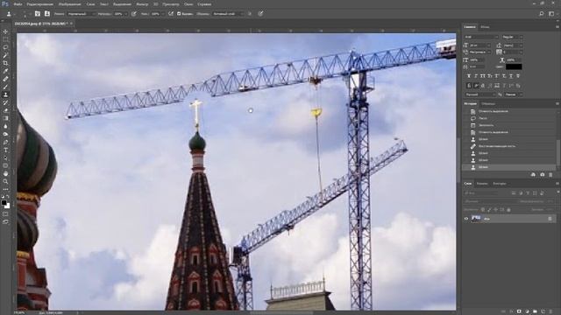Select the Eyedropper tool

pos(5,71)
